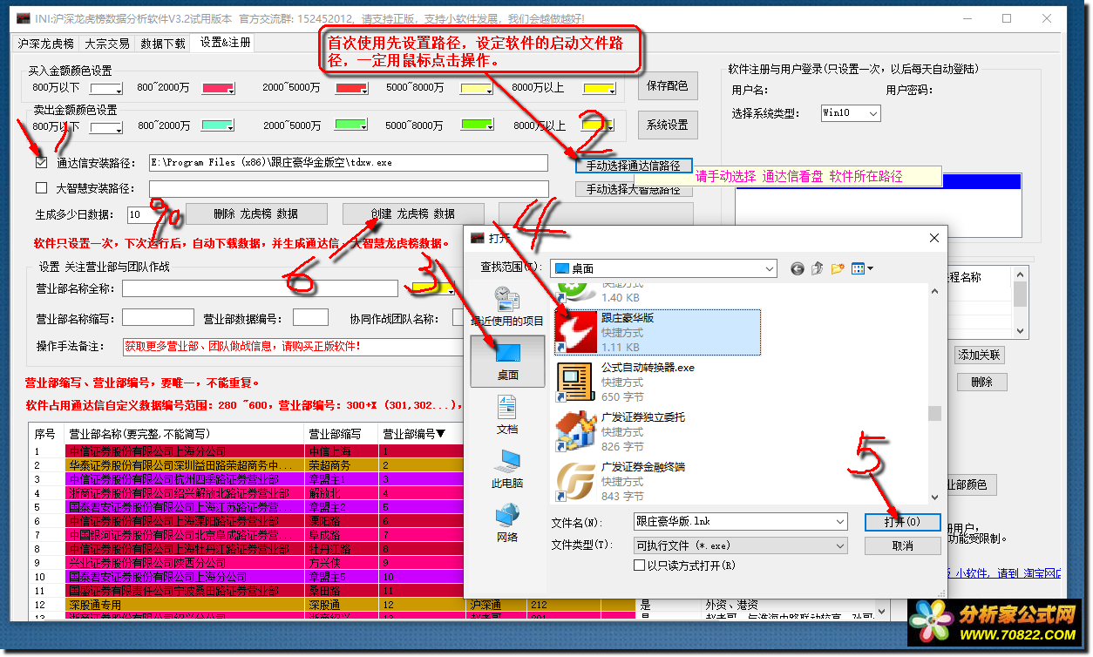Click 创建 龙虎榜 数据 button

(412, 213)
